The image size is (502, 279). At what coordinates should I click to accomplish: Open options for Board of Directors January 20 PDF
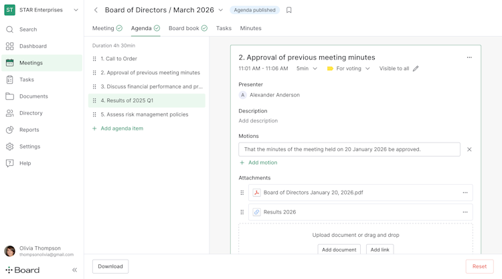[465, 193]
